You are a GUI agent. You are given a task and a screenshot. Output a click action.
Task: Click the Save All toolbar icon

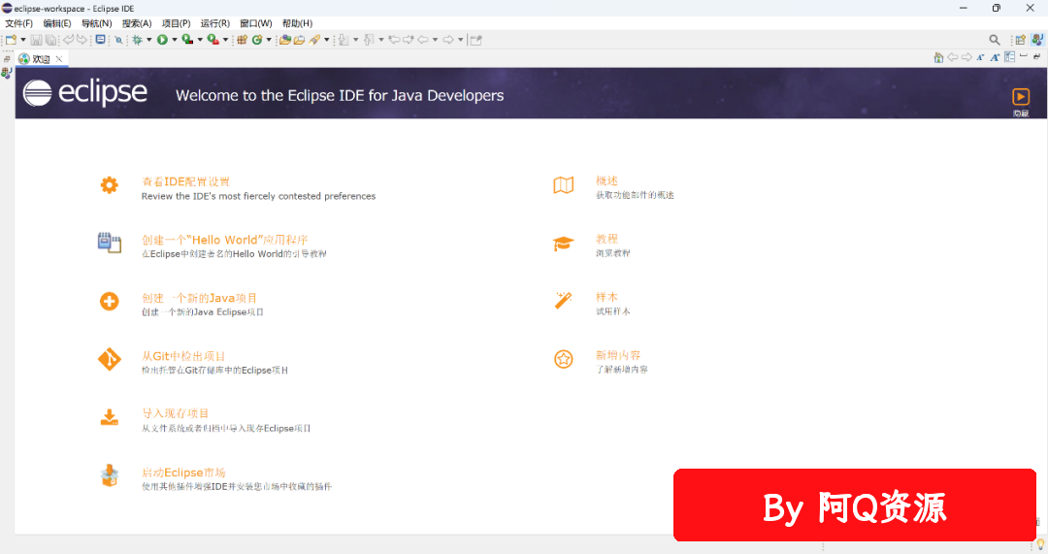coord(50,40)
